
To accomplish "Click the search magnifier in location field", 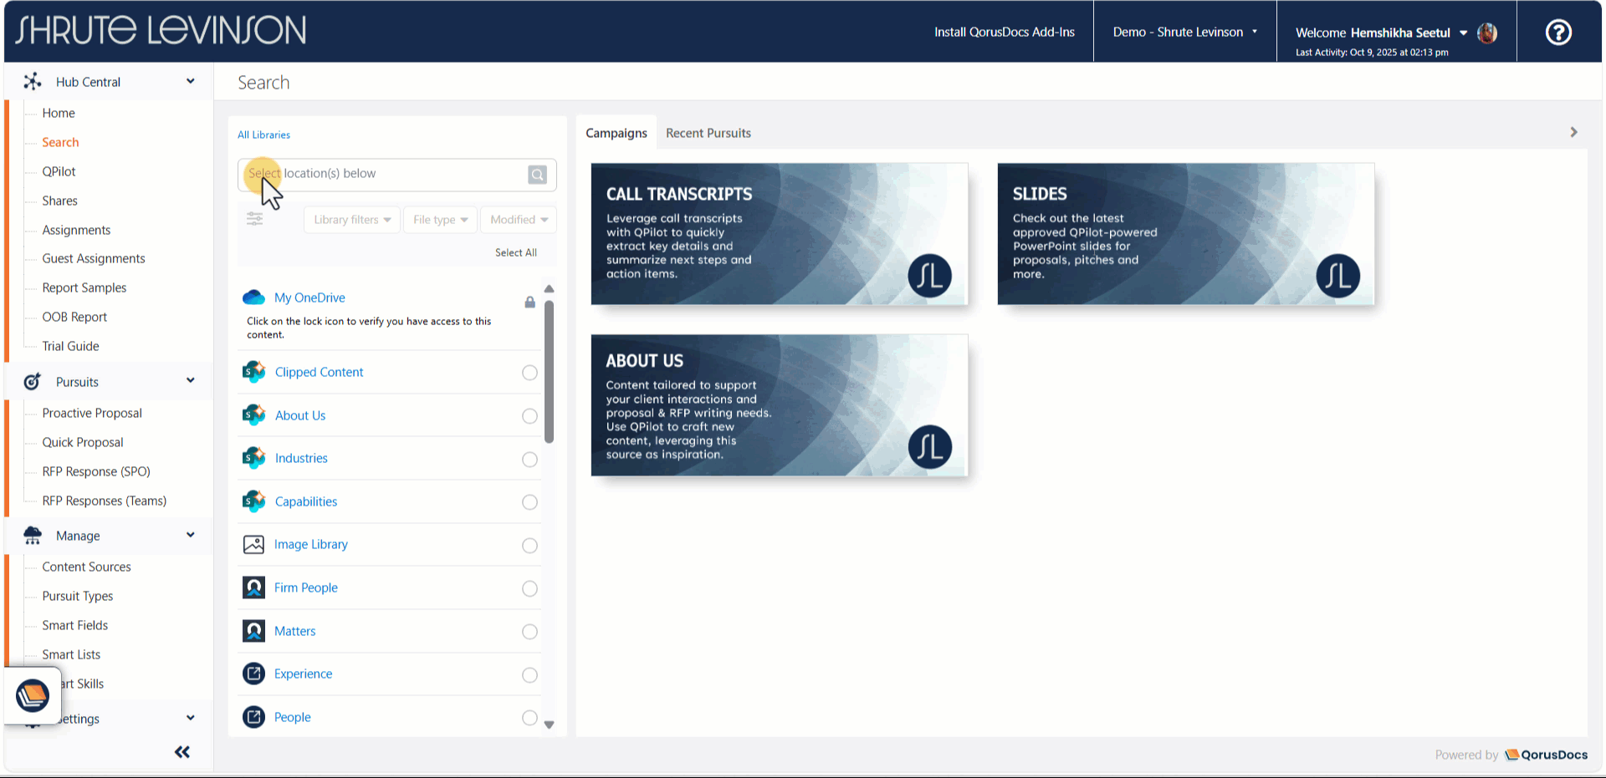I will 537,175.
